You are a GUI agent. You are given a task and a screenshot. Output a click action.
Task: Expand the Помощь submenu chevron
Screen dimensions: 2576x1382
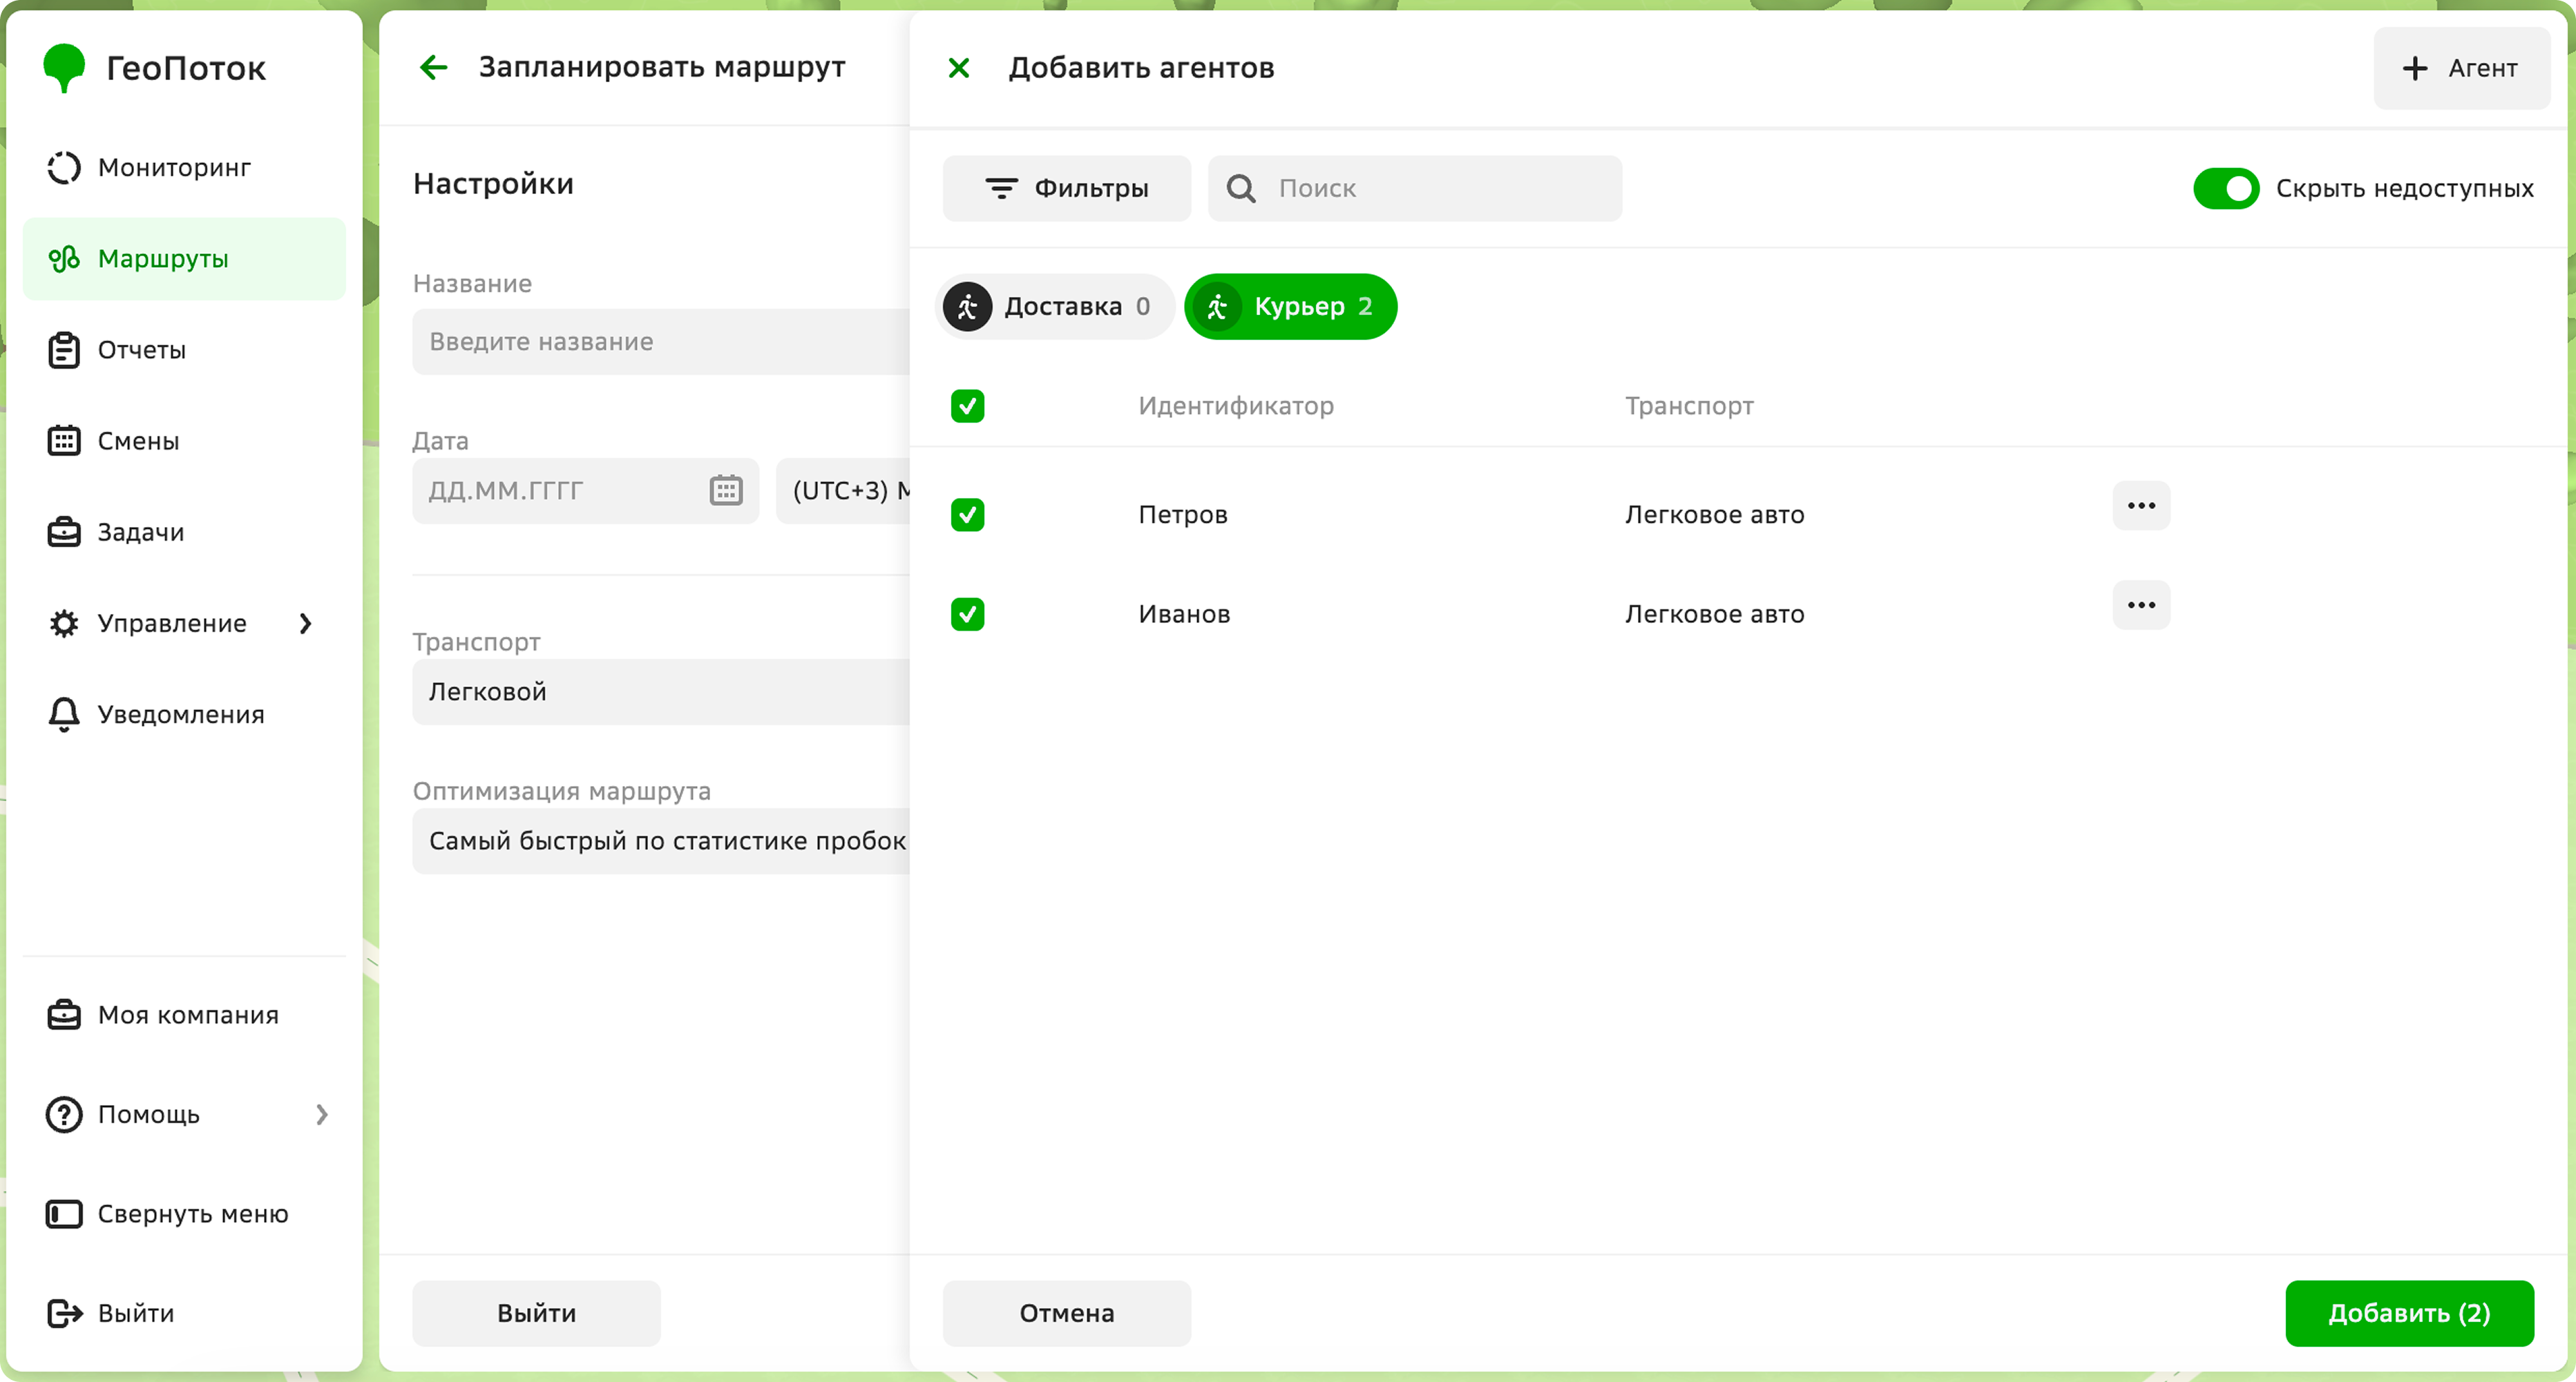(321, 1114)
